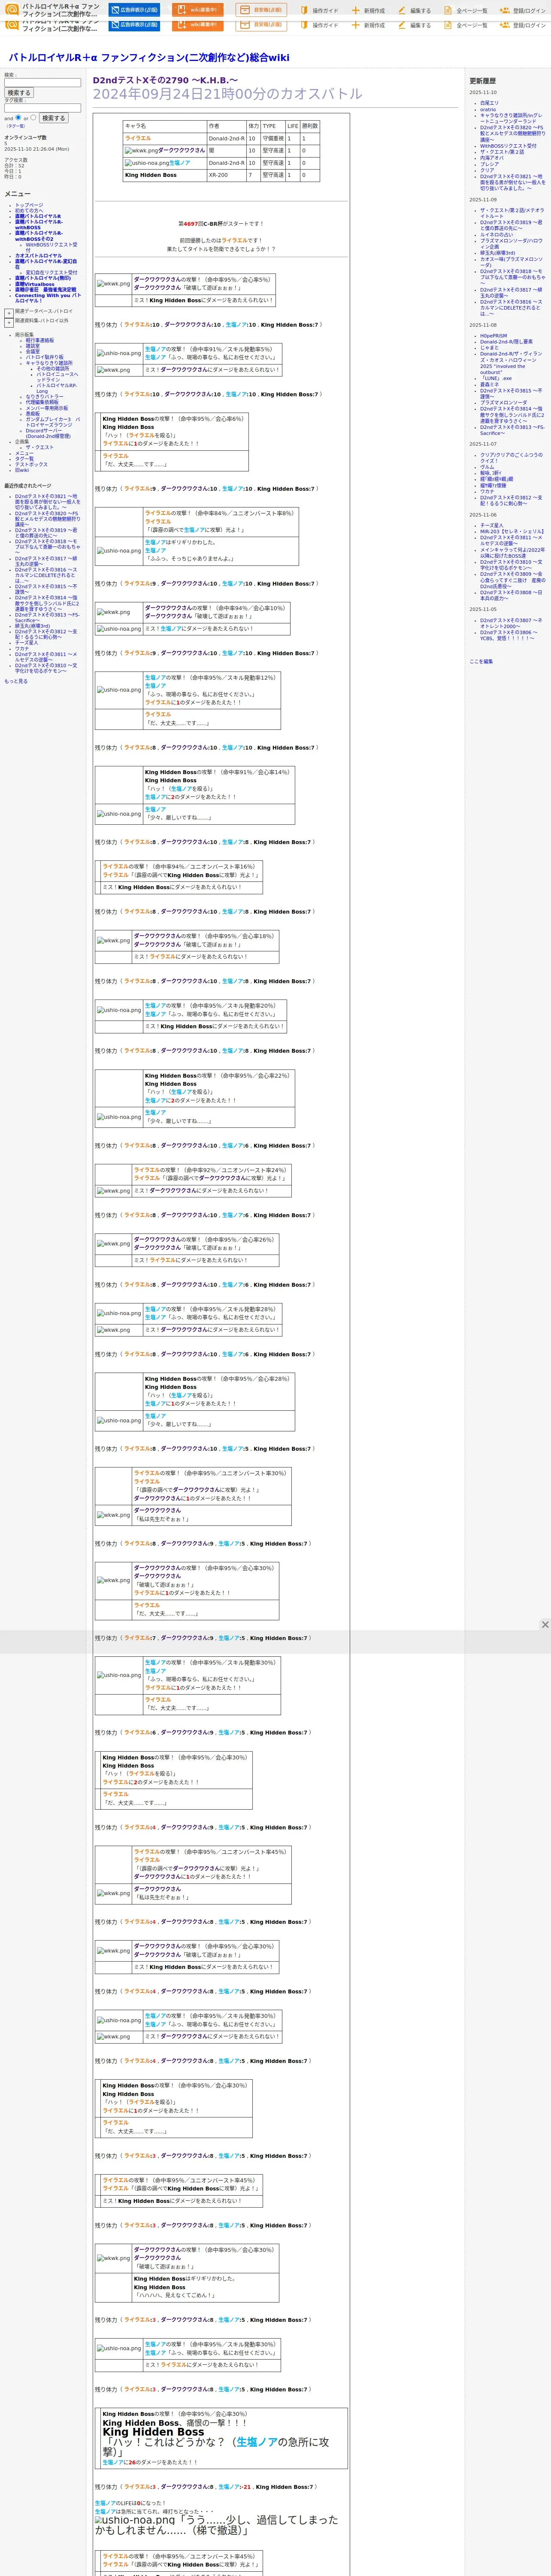
Task: Close the ad banner with the X icon
Action: [x=545, y=1624]
